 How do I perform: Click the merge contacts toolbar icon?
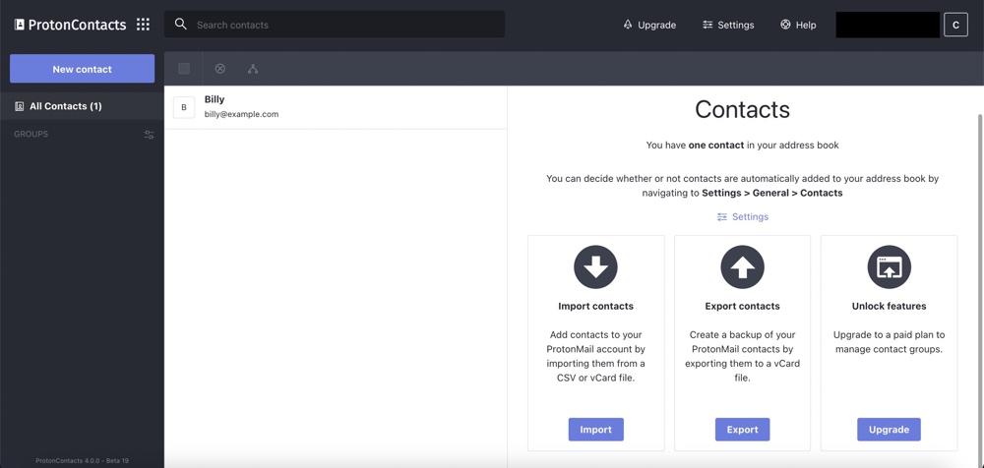coord(253,69)
